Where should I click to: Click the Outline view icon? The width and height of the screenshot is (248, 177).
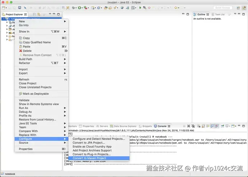(195, 14)
